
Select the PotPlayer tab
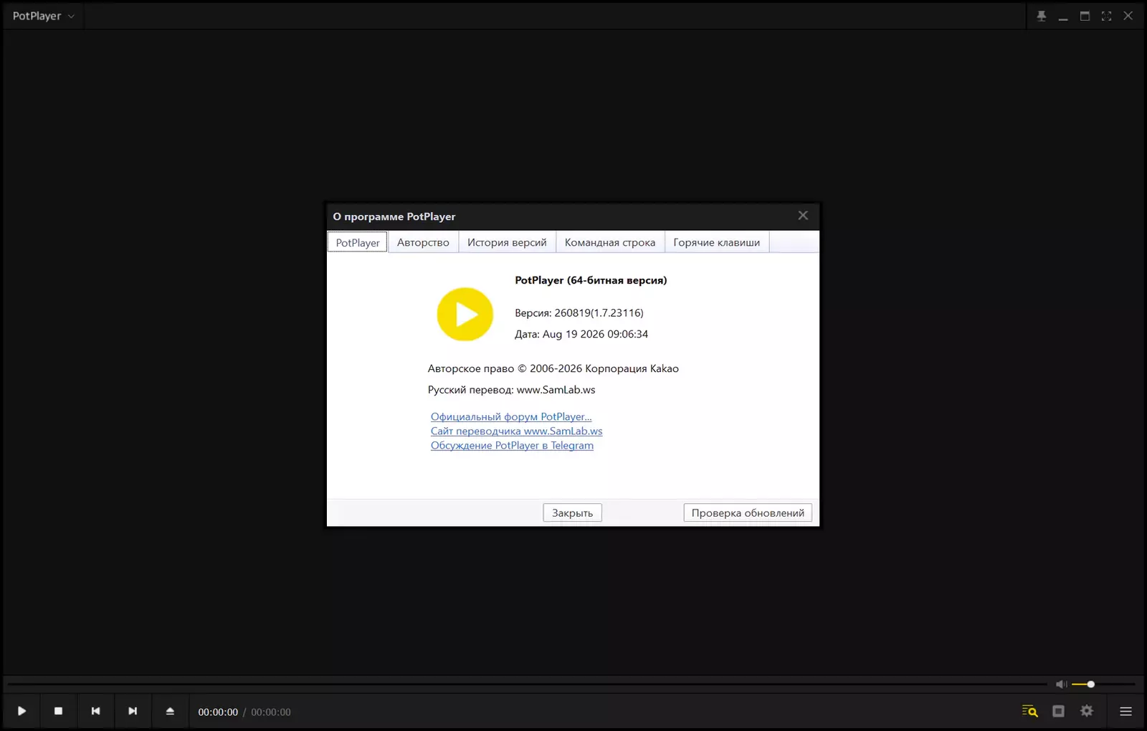[358, 242]
